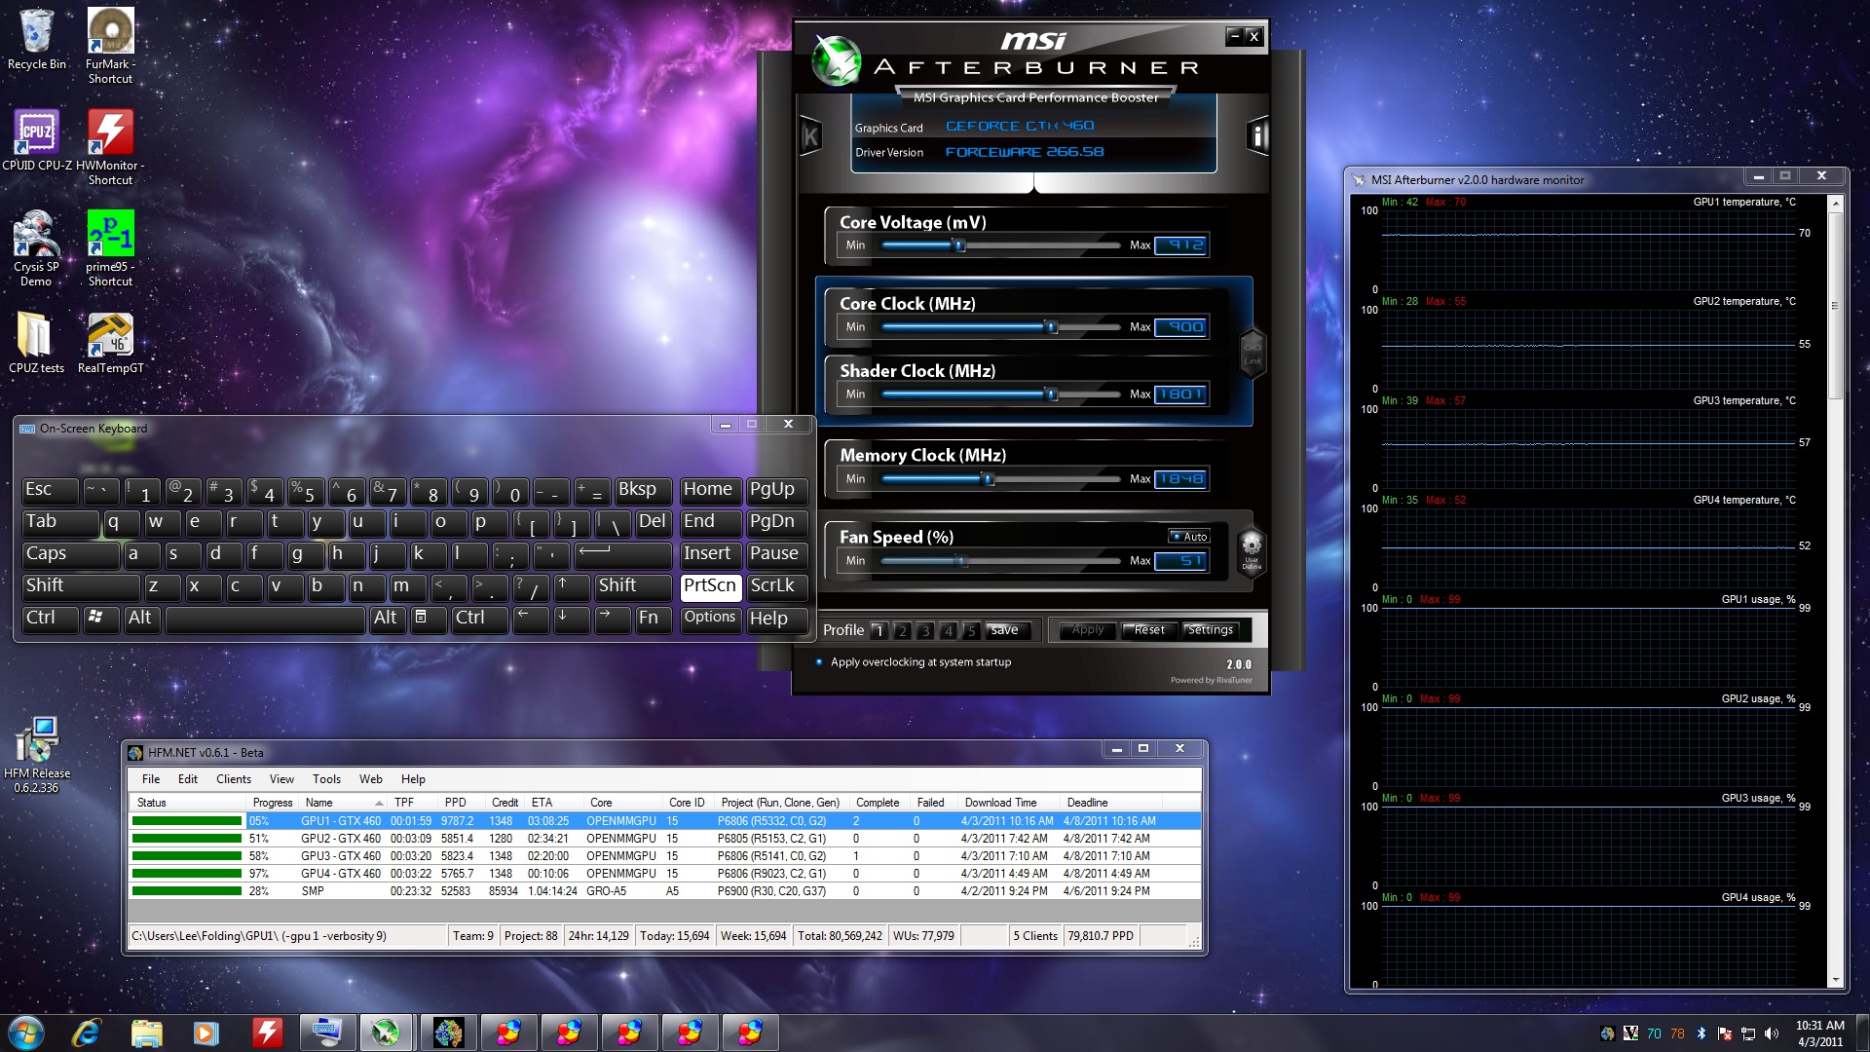Viewport: 1870px width, 1052px height.
Task: Click the Afterburner information 'i' icon
Action: coord(1257,136)
